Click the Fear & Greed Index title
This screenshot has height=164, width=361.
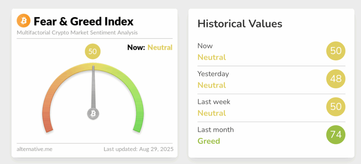[84, 21]
